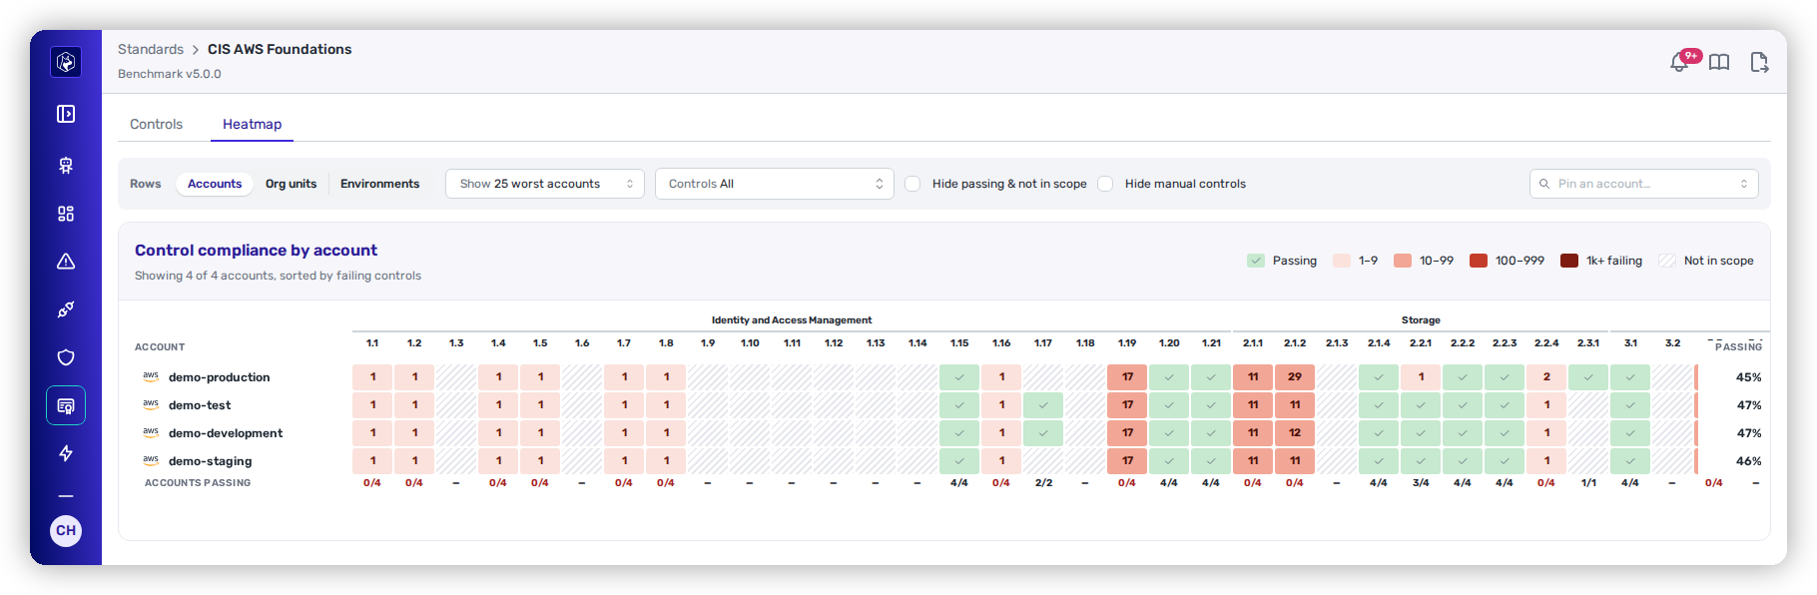The width and height of the screenshot is (1817, 595).
Task: Open the highlighted compliance standards sidebar icon
Action: click(x=66, y=405)
